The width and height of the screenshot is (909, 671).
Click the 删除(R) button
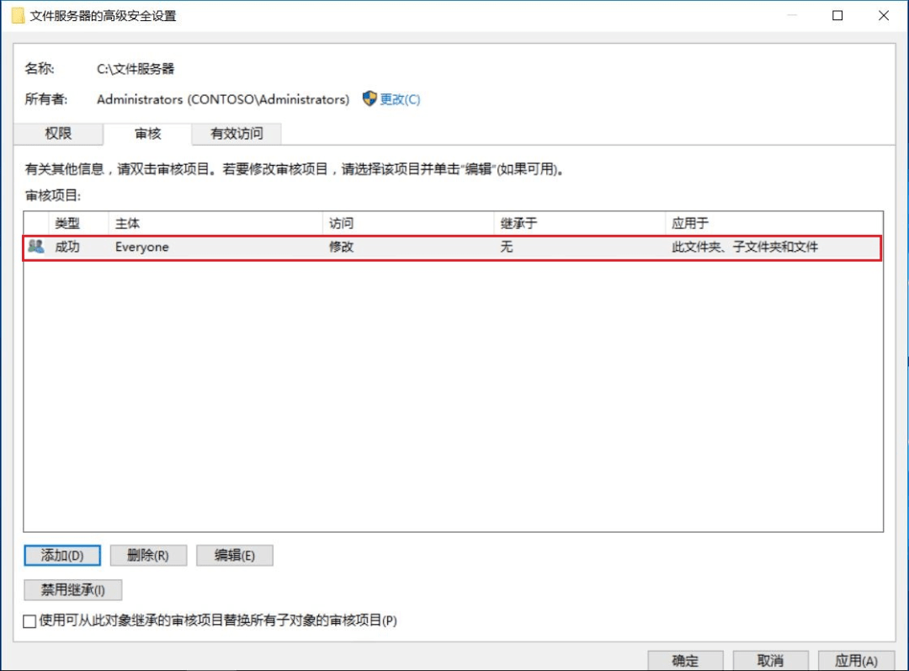pos(148,555)
